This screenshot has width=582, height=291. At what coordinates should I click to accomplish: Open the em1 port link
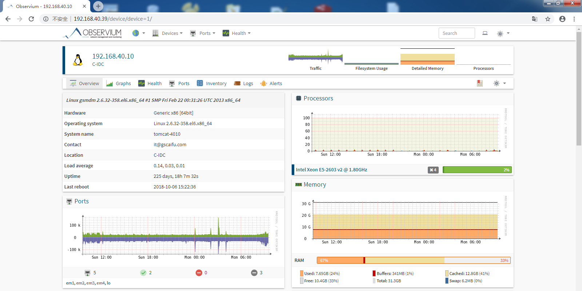point(70,283)
